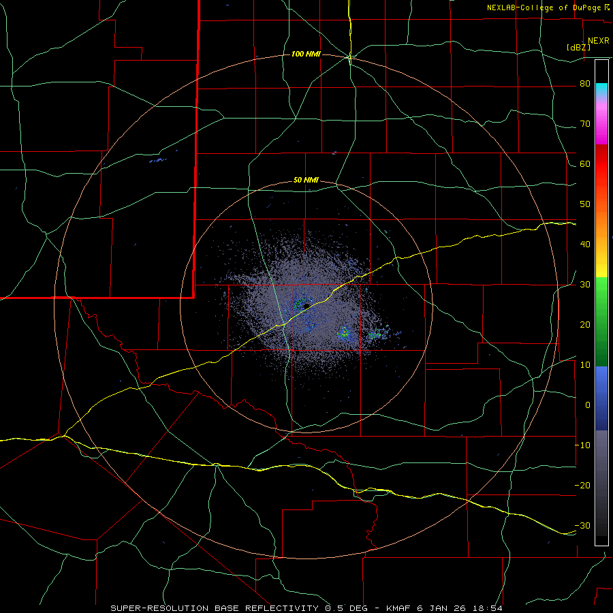The width and height of the screenshot is (613, 613).
Task: Click the 80 value on dBZ scale
Action: click(585, 84)
